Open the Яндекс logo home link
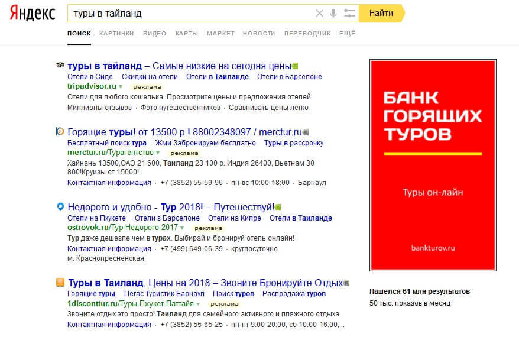This screenshot has height=337, width=519. pyautogui.click(x=32, y=13)
